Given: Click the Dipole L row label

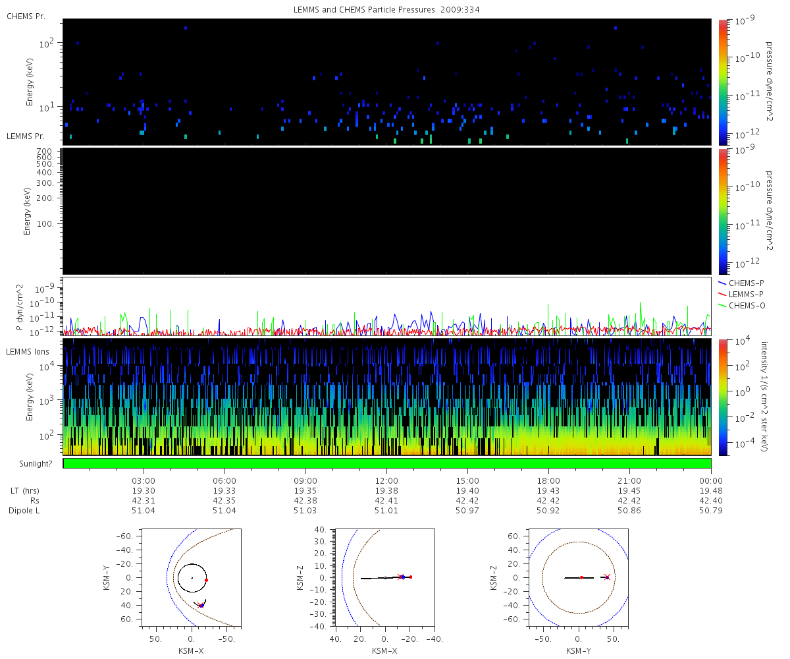Looking at the screenshot, I should pos(25,511).
